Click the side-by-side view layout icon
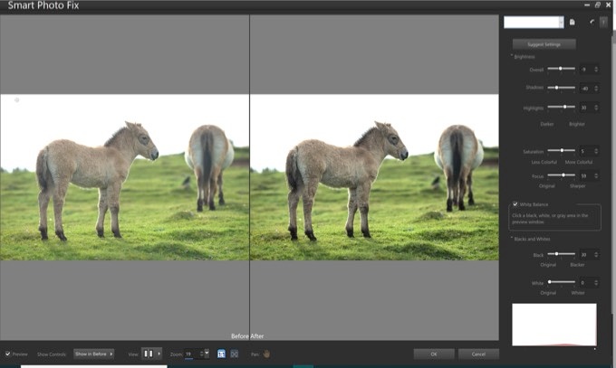Screen dimensions: 616x368 click(148, 354)
